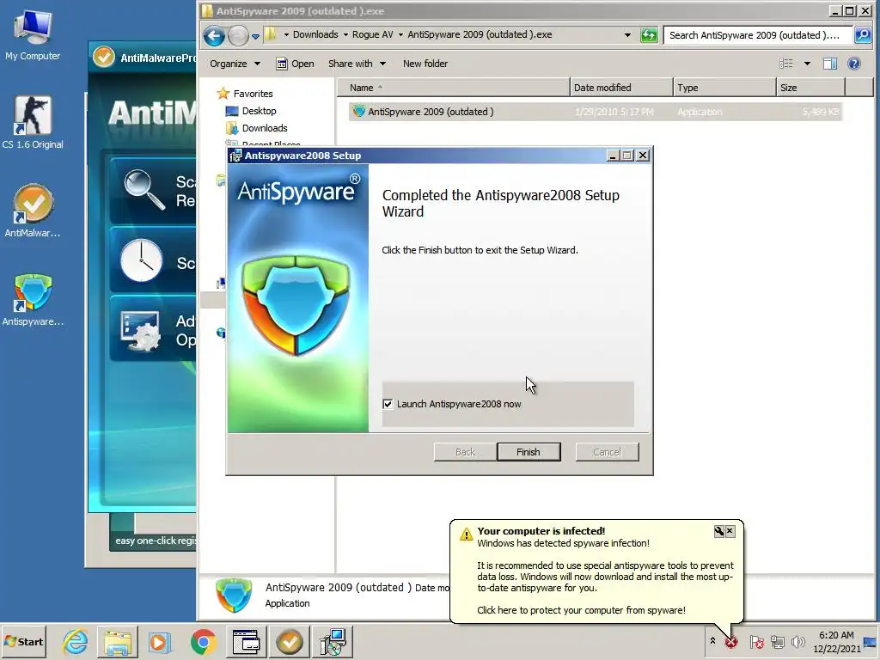This screenshot has height=660, width=880.
Task: Click Scan magnifying glass icon in AntiMalware window
Action: [x=144, y=190]
